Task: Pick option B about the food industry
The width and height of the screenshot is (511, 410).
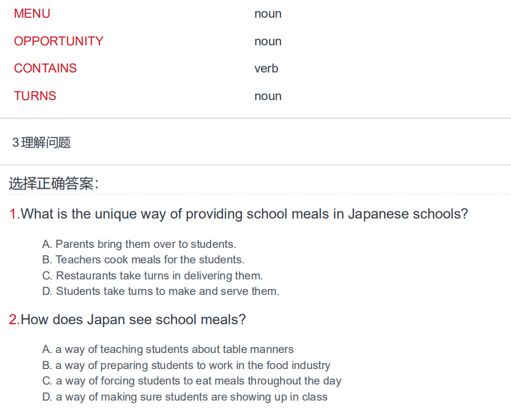Action: click(186, 365)
